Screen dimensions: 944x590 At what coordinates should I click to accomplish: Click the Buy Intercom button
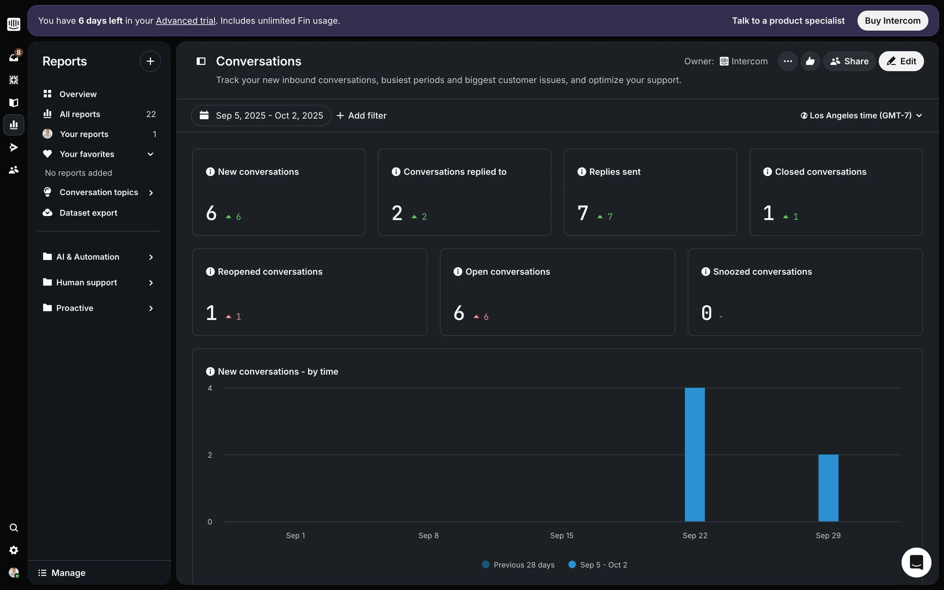892,21
